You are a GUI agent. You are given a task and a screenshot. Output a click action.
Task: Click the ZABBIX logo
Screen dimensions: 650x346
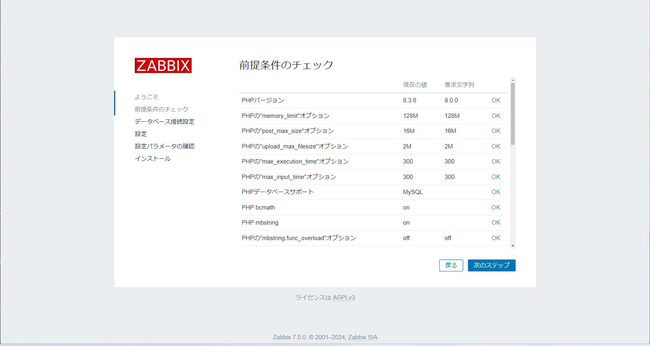point(163,65)
